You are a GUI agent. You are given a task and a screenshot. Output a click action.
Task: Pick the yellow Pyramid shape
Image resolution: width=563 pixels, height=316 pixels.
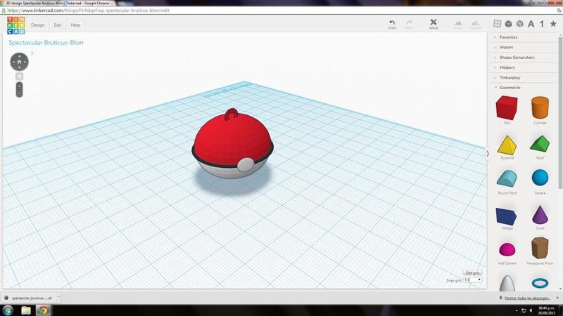[x=507, y=145]
